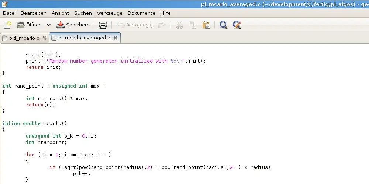Select the pi_mcarlo_averaged.c tab
The image size is (369, 184).
(x=84, y=38)
